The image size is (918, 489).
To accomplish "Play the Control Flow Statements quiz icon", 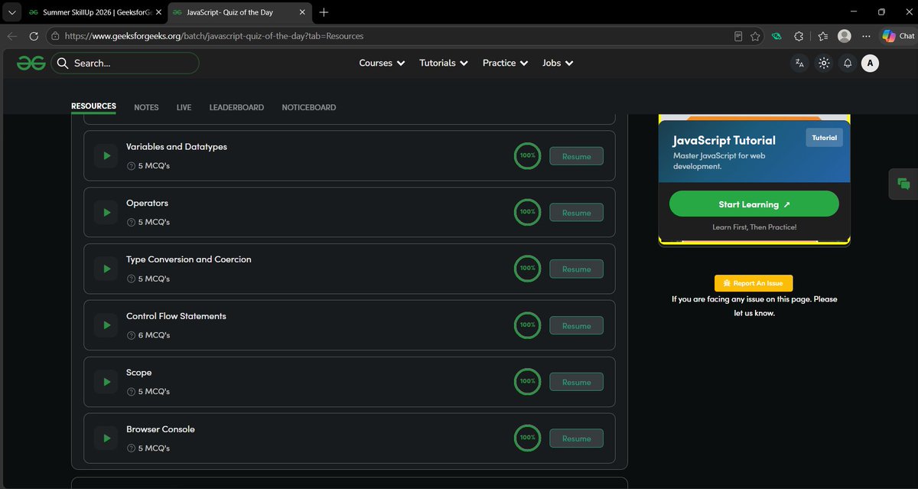I will 106,326.
